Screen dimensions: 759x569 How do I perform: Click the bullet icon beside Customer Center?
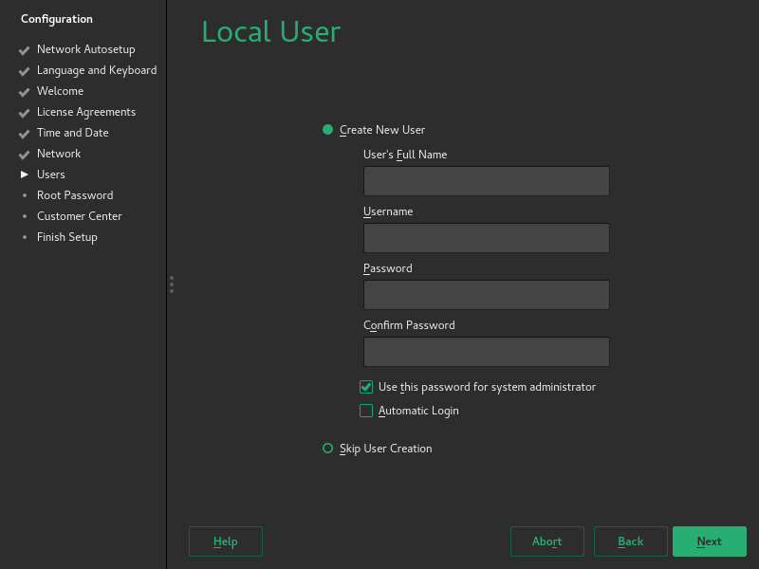24,216
